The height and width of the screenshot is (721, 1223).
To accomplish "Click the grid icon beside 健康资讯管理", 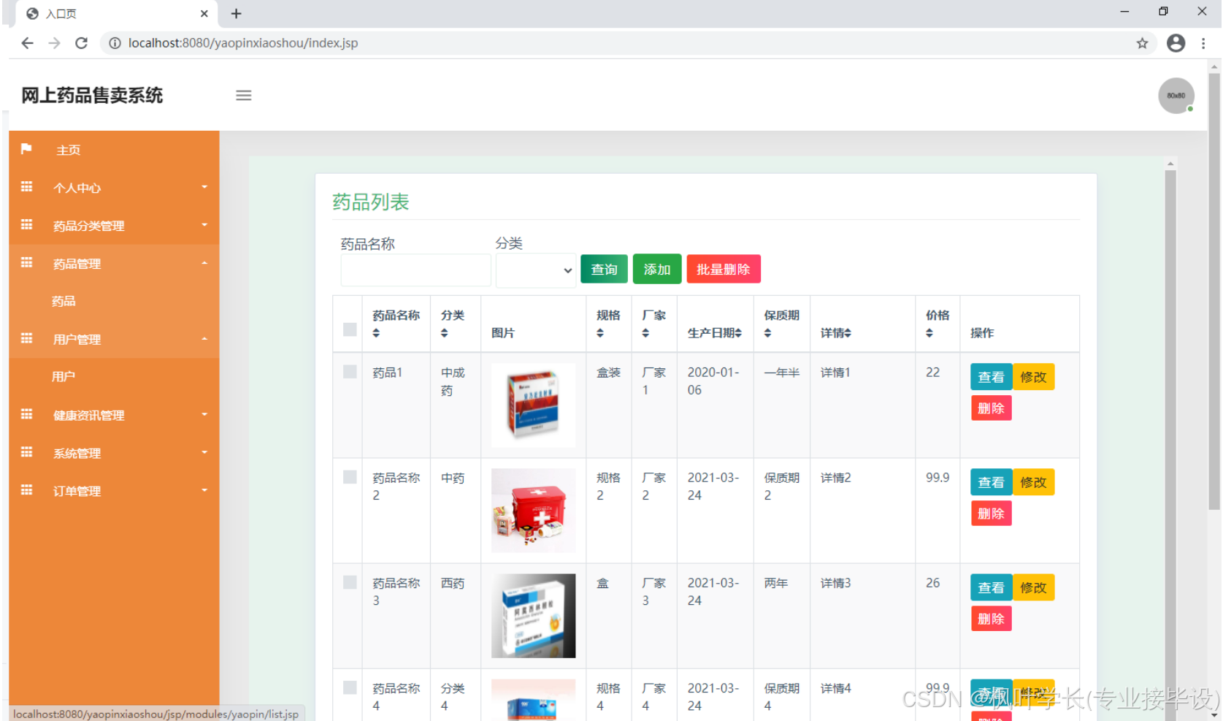I will (26, 414).
